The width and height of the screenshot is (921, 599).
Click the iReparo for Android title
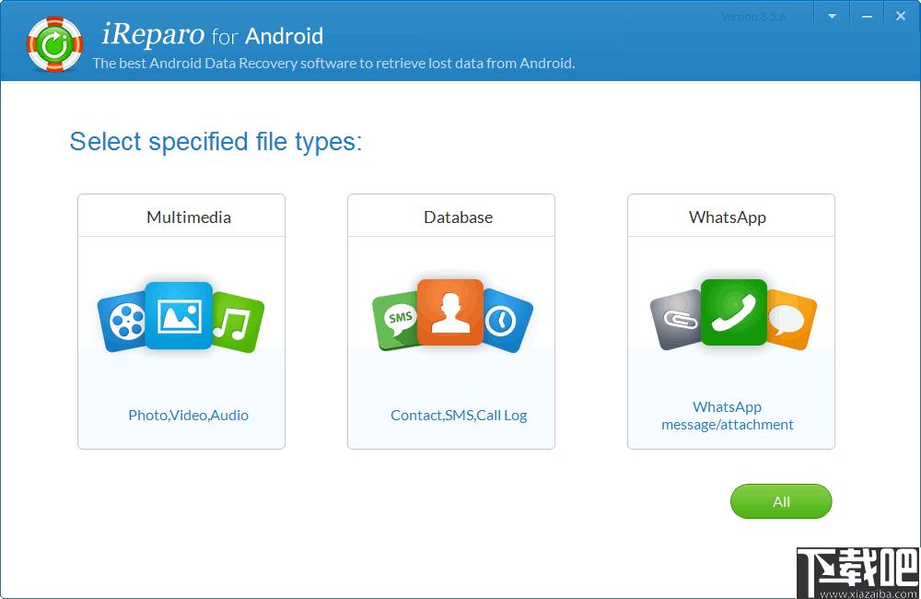point(213,35)
